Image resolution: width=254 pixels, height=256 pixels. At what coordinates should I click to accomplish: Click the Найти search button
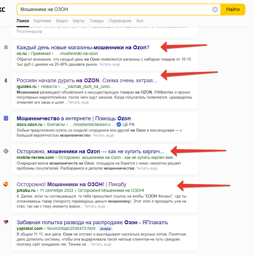pyautogui.click(x=233, y=10)
